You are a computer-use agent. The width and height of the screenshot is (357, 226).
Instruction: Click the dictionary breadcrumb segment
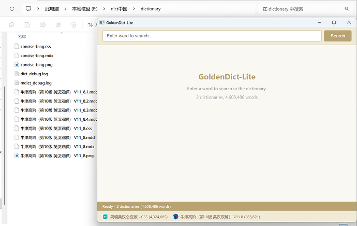[x=151, y=9]
